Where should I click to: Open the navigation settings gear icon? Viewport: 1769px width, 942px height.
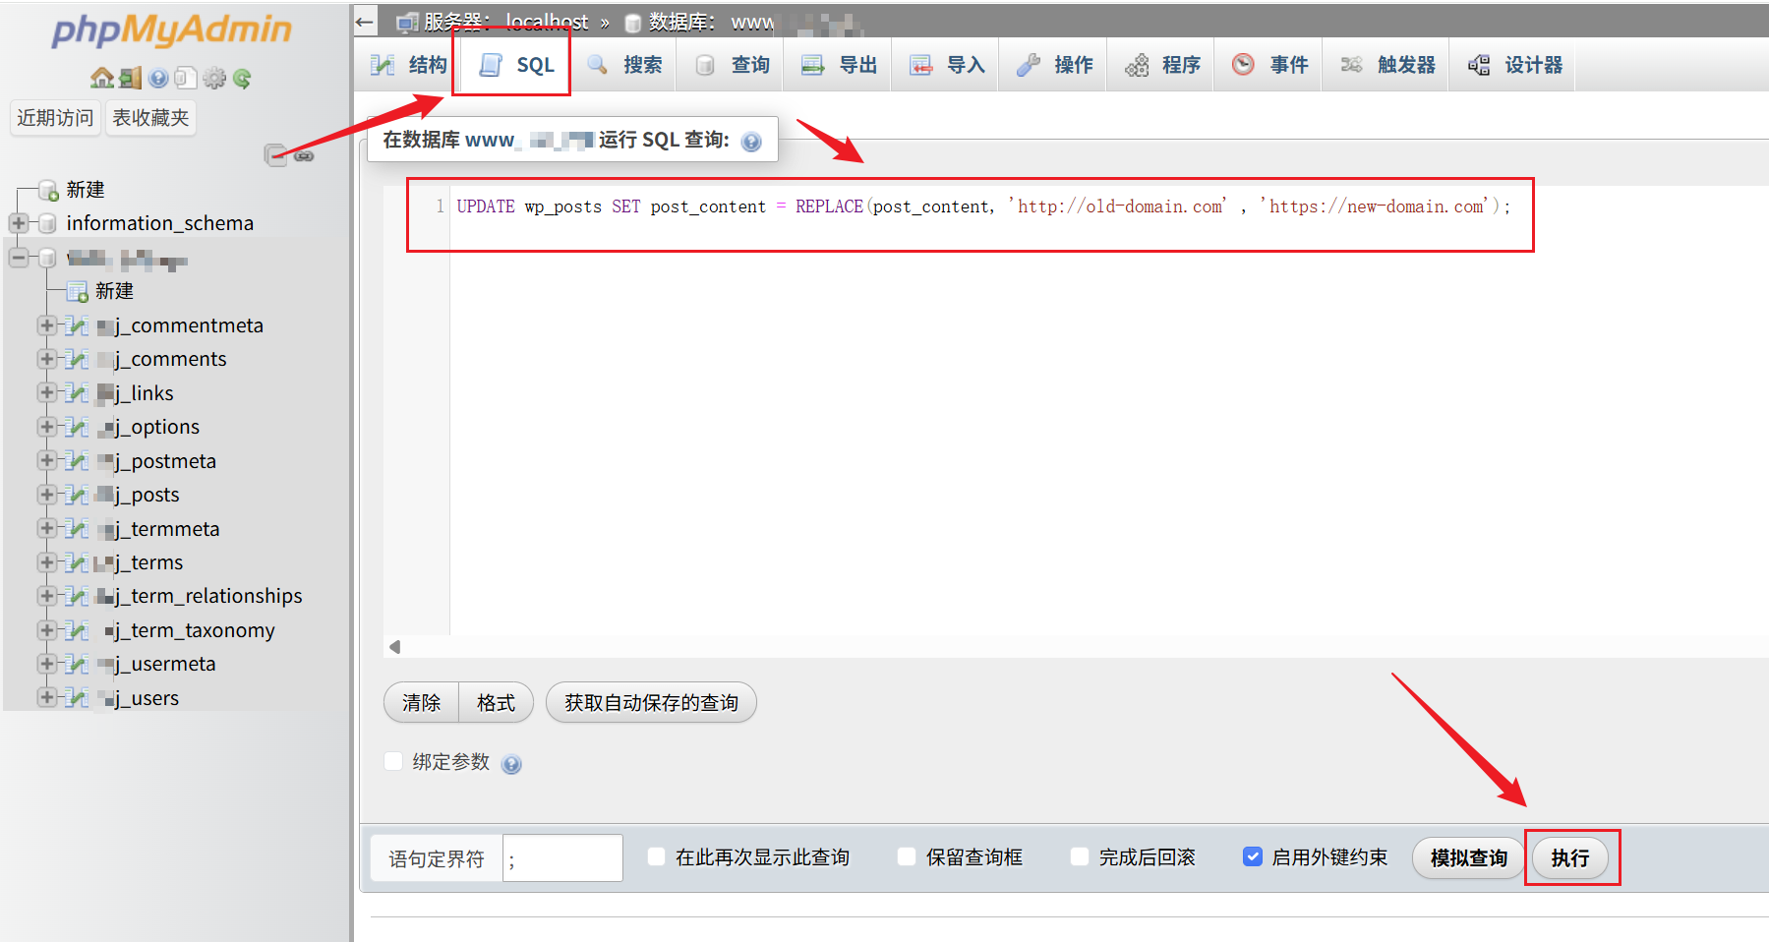pos(214,78)
